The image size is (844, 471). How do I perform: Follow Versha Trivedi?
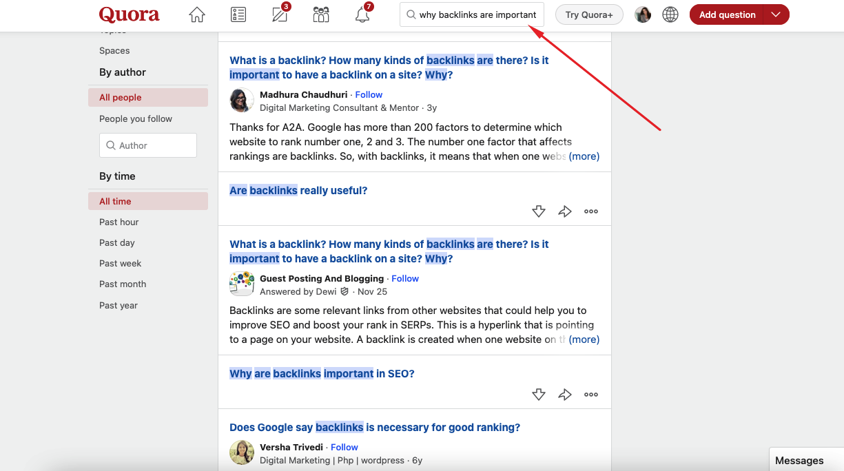(344, 447)
